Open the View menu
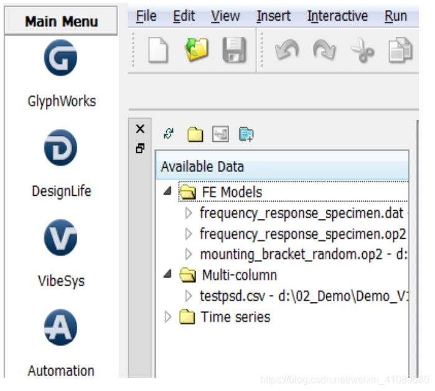Image resolution: width=435 pixels, height=391 pixels. (225, 16)
